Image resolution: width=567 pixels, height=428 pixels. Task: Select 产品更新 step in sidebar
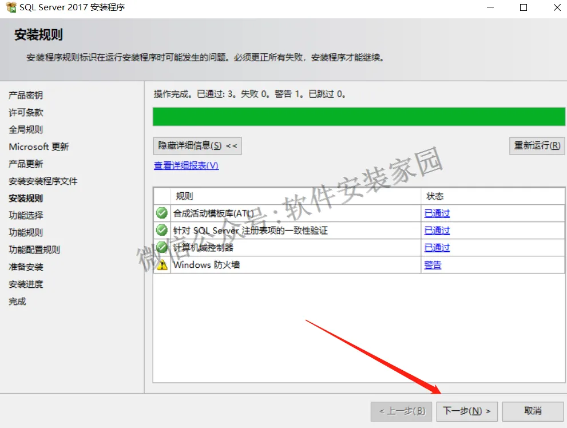26,164
